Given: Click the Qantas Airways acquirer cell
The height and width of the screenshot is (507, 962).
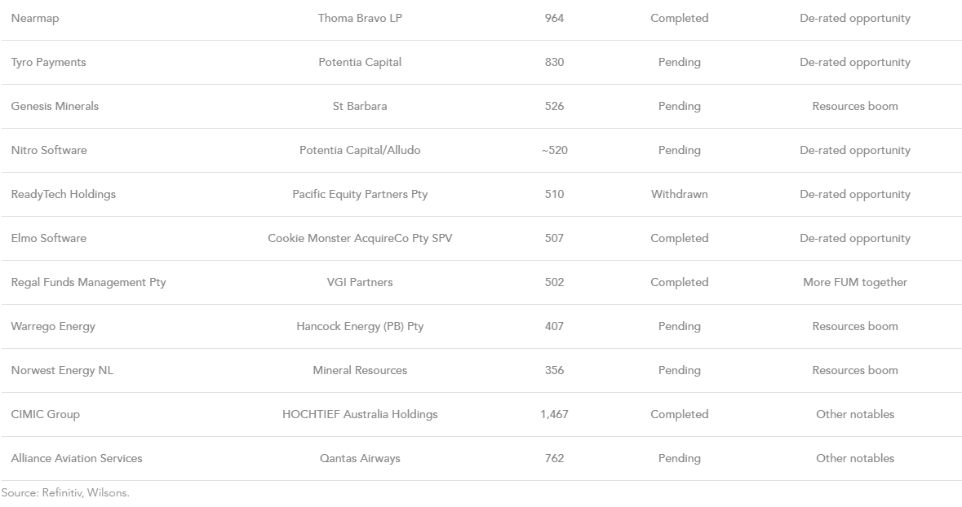Looking at the screenshot, I should pos(360,458).
